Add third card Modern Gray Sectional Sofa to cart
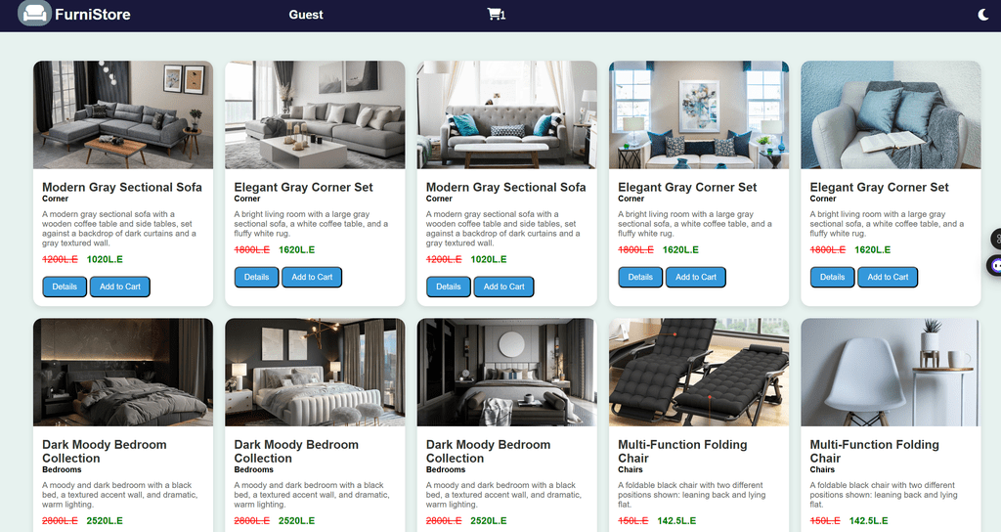The image size is (1001, 532). [x=503, y=287]
